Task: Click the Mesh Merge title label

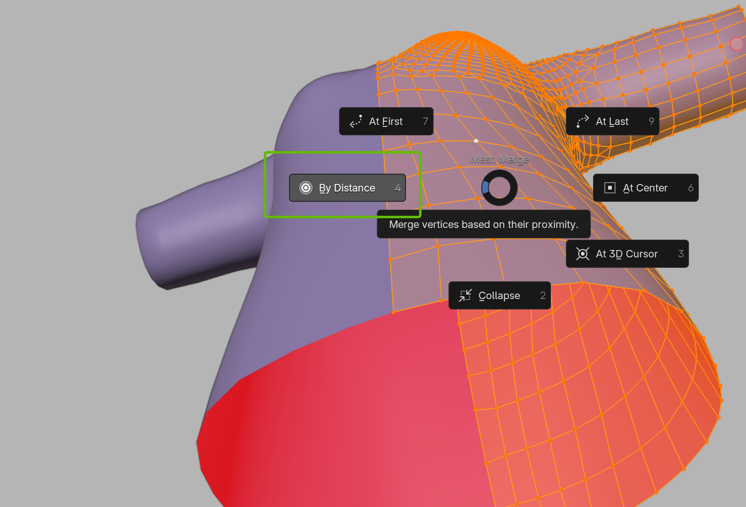Action: pos(500,159)
